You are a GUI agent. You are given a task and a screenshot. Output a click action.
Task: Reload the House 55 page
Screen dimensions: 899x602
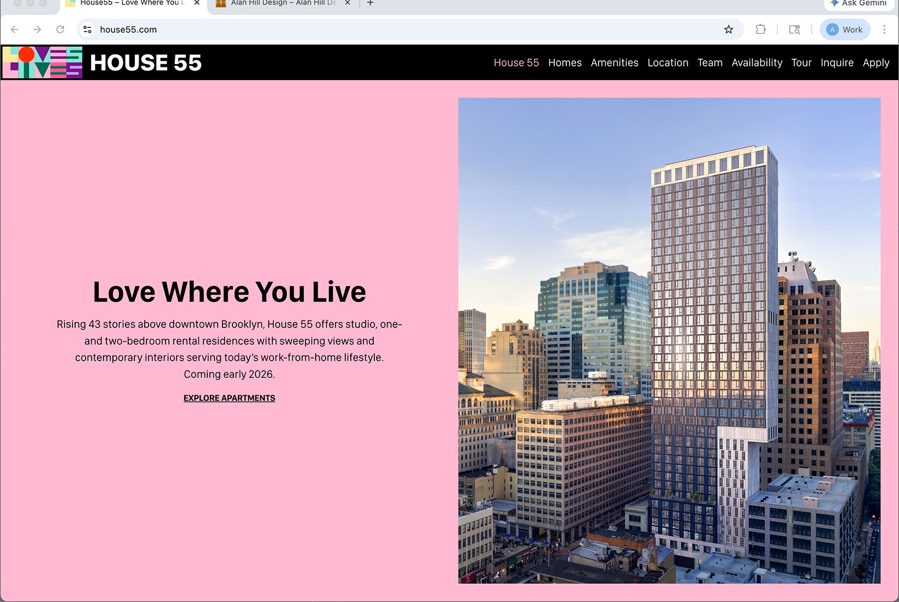[x=60, y=30]
